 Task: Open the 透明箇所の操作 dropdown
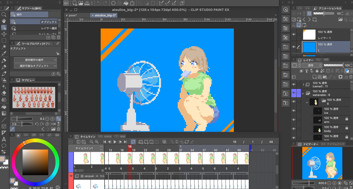(x=35, y=60)
